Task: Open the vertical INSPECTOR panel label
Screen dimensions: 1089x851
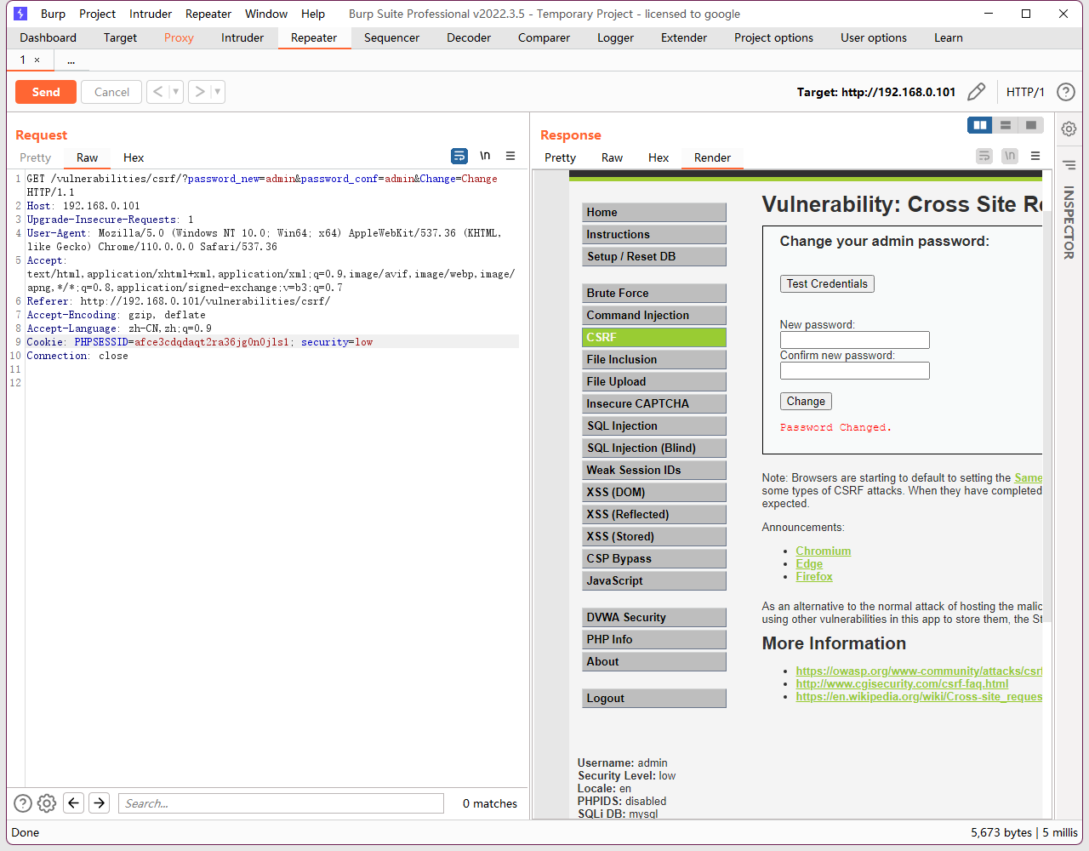Action: tap(1069, 222)
